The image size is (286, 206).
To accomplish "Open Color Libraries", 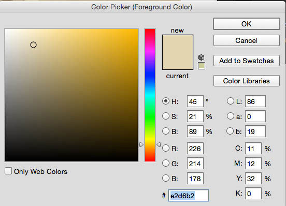I will 247,81.
